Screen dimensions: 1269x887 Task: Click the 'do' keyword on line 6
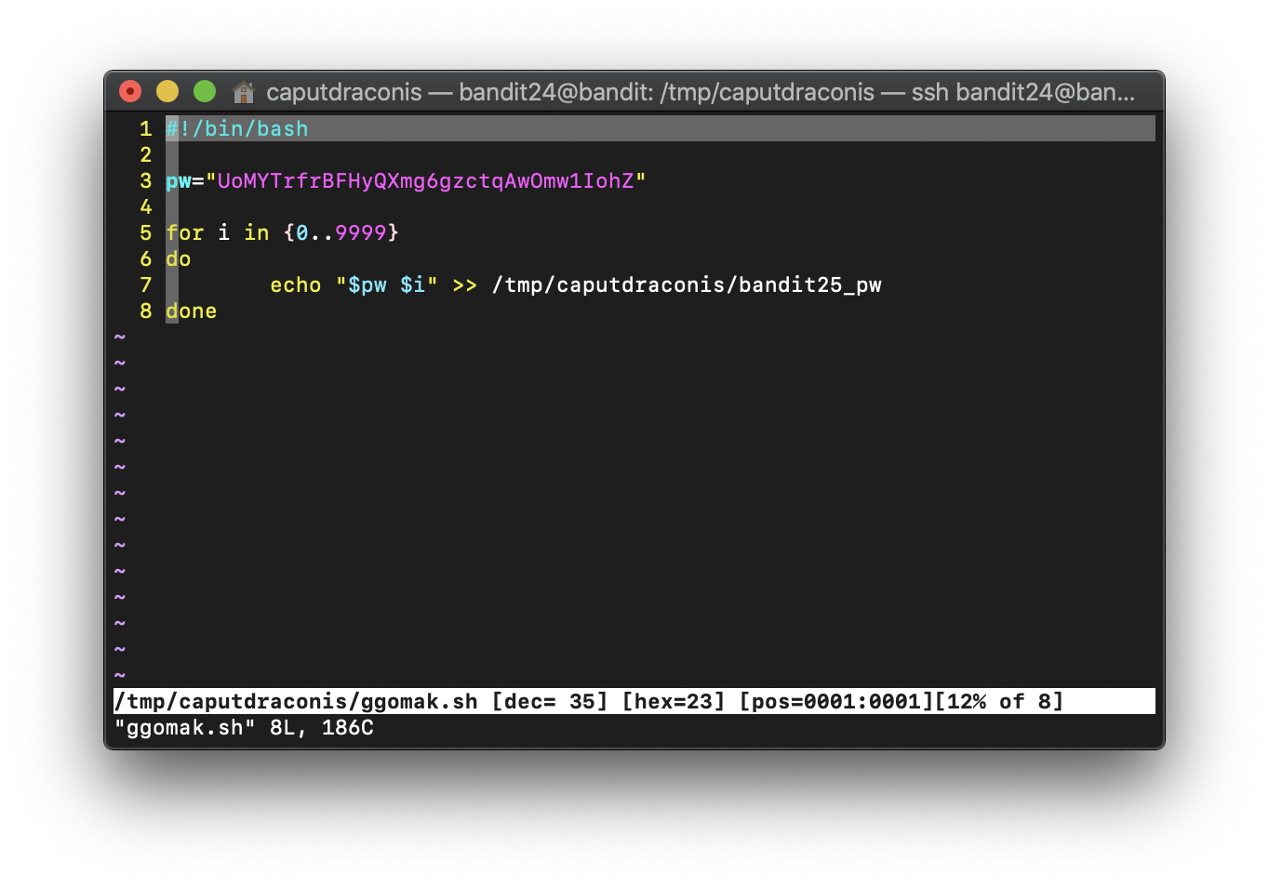coord(179,258)
